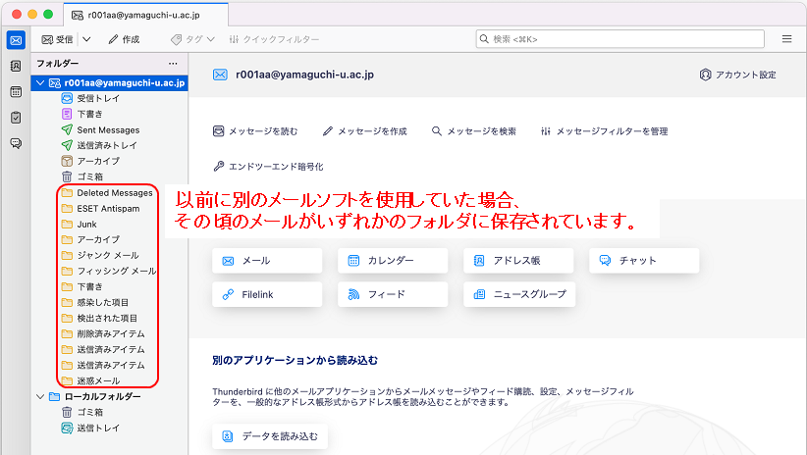
Task: Open アカウント設定 account settings
Action: (737, 76)
